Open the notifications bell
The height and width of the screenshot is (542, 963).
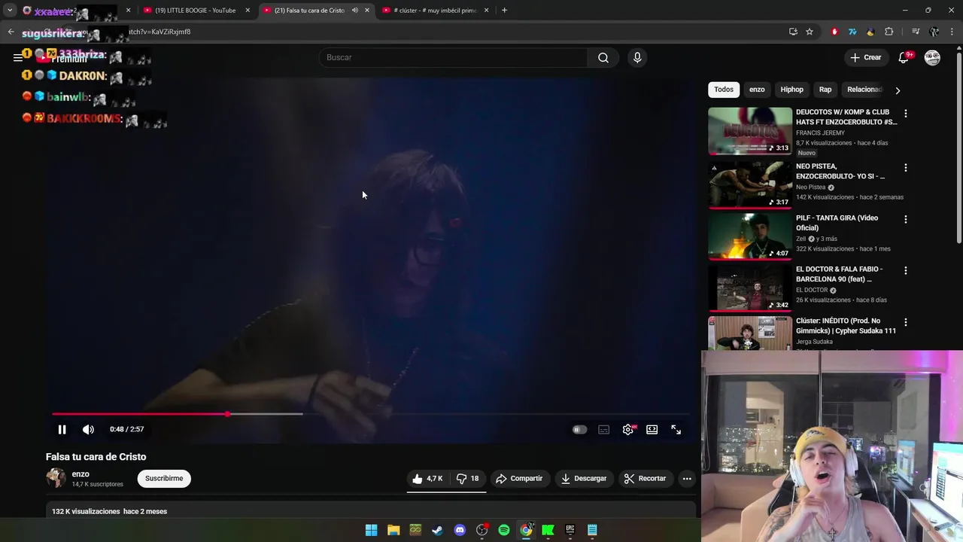pos(904,57)
